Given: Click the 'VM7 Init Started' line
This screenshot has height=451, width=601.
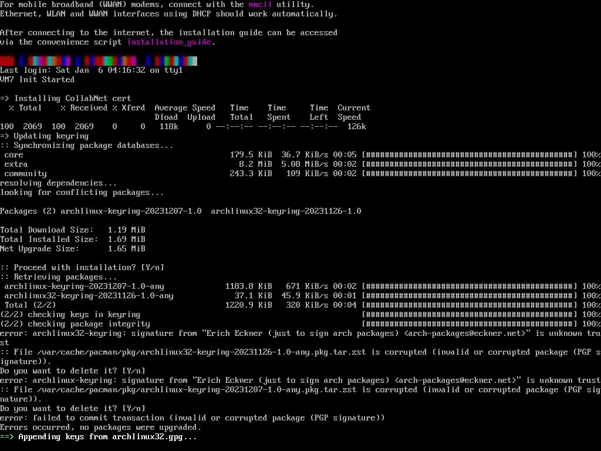Looking at the screenshot, I should tap(37, 79).
